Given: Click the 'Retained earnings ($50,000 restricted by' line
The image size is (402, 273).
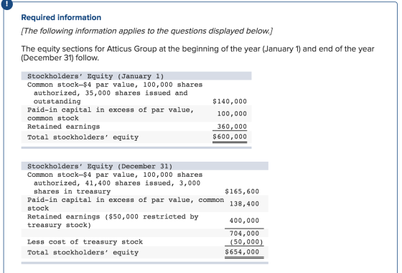Looking at the screenshot, I should tap(113, 217).
